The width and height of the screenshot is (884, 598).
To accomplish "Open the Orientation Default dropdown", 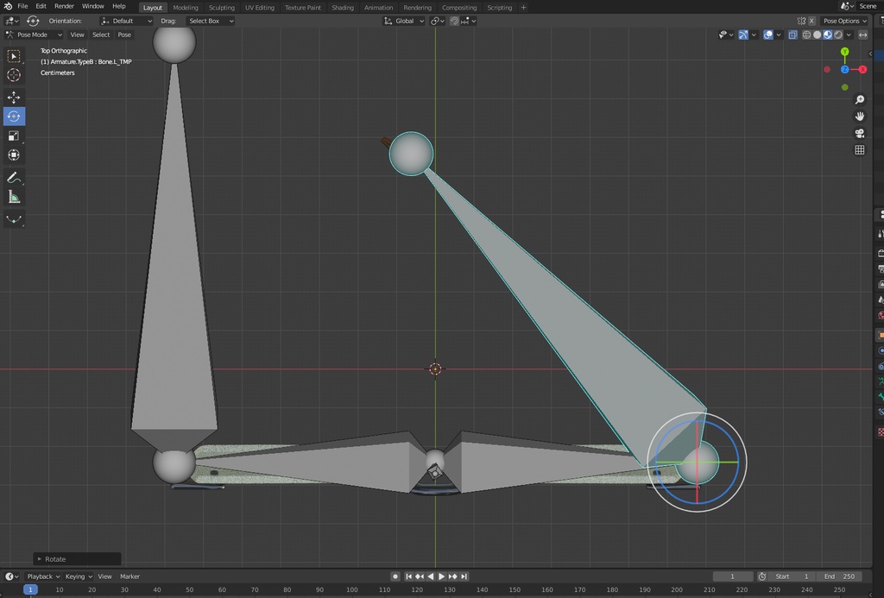I will coord(126,21).
